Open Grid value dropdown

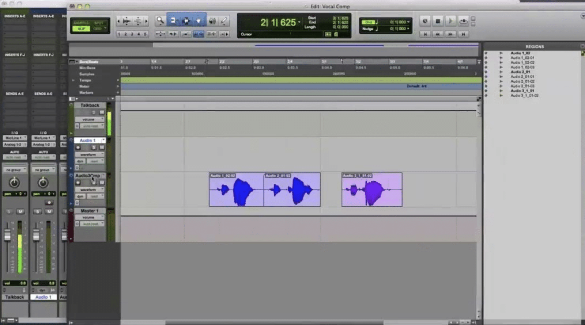408,22
